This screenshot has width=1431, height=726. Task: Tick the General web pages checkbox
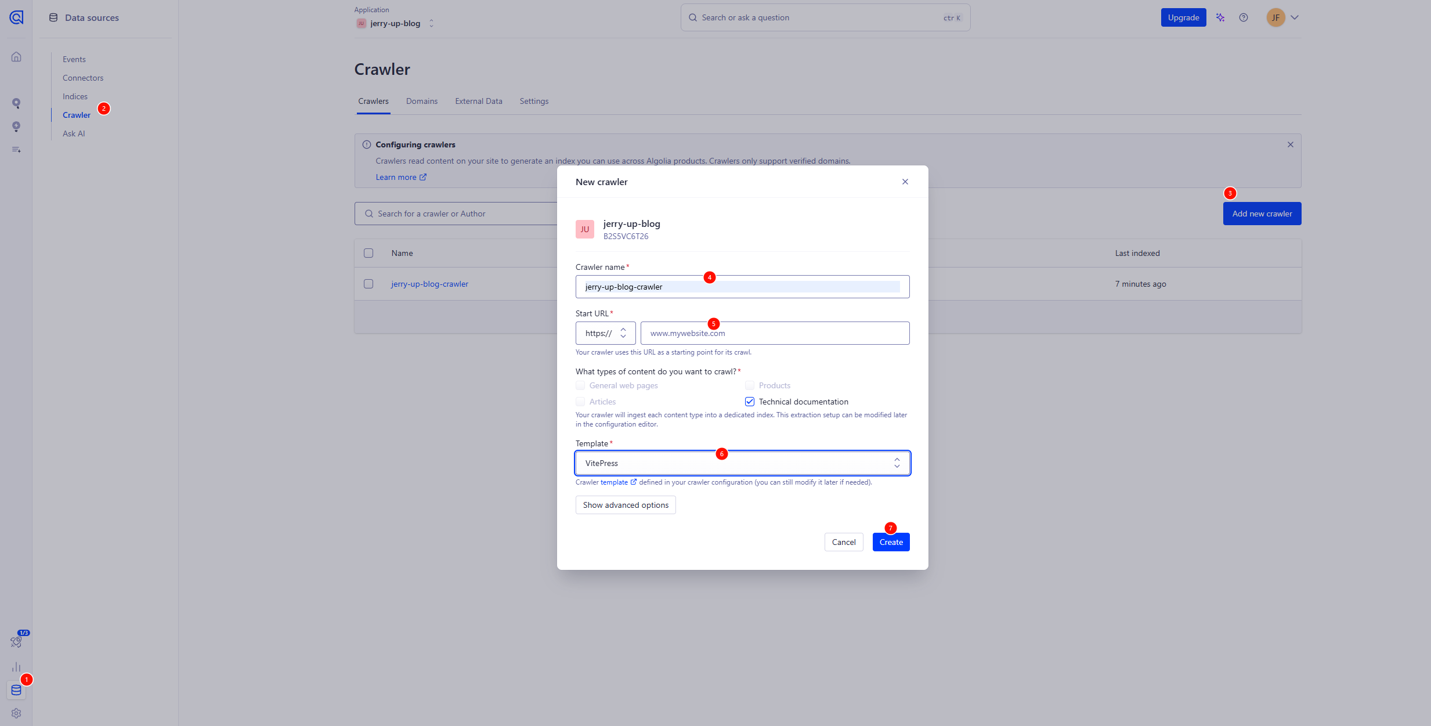(x=580, y=385)
